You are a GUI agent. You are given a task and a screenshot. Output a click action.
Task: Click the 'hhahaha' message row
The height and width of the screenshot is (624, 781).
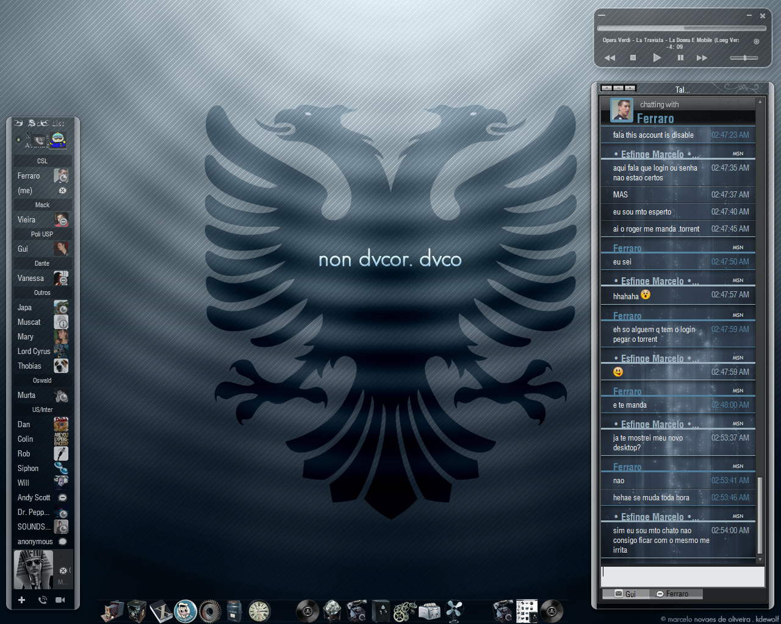pyautogui.click(x=678, y=296)
